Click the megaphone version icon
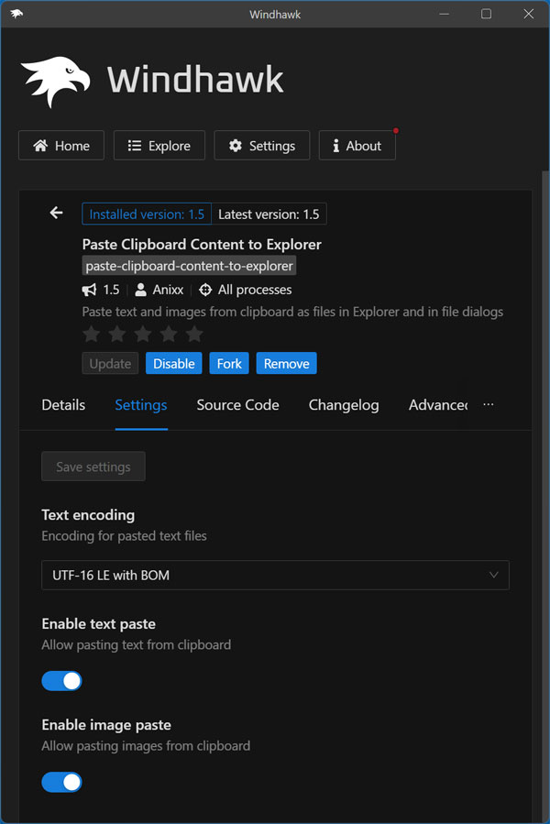The image size is (550, 824). (90, 290)
